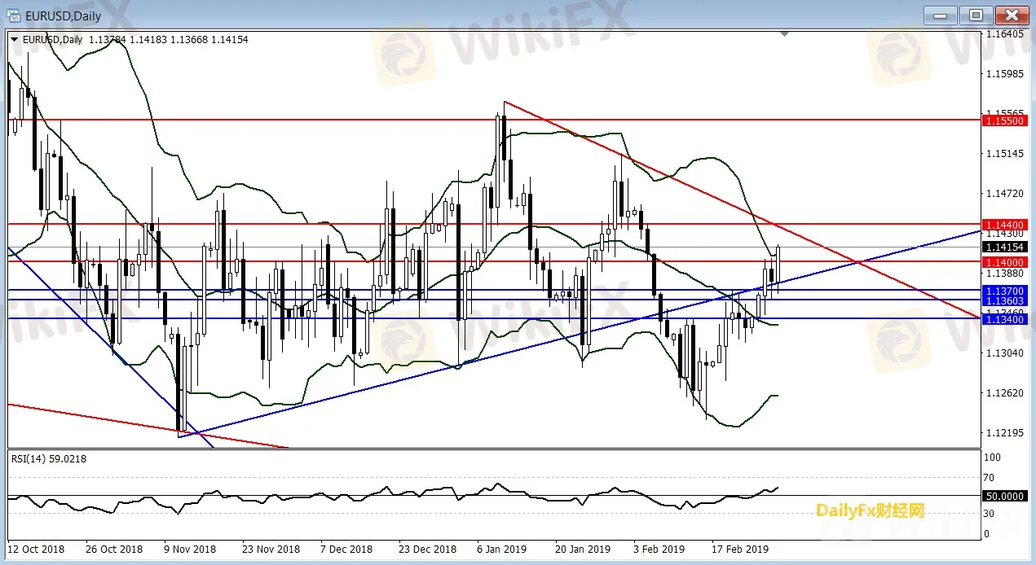The width and height of the screenshot is (1036, 565).
Task: Select the 1.15500 red resistance level label
Action: [1004, 120]
